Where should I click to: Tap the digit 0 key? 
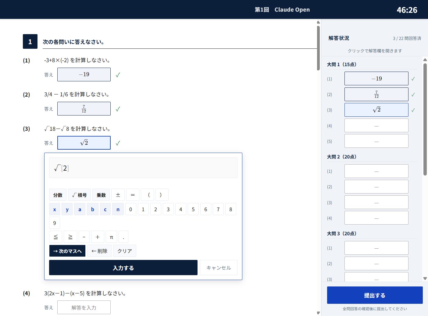(x=131, y=209)
